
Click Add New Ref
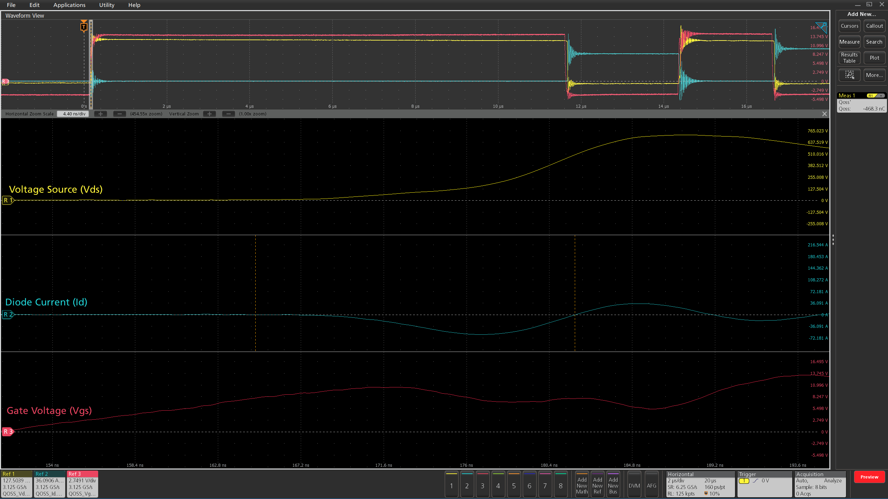[597, 484]
